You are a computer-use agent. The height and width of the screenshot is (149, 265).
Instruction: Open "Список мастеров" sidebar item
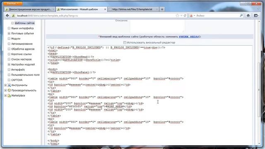pyautogui.click(x=21, y=59)
